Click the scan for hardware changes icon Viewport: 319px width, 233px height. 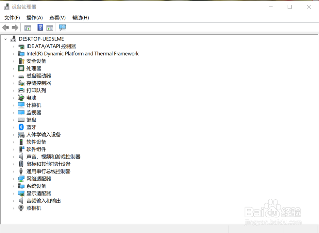[x=62, y=27]
